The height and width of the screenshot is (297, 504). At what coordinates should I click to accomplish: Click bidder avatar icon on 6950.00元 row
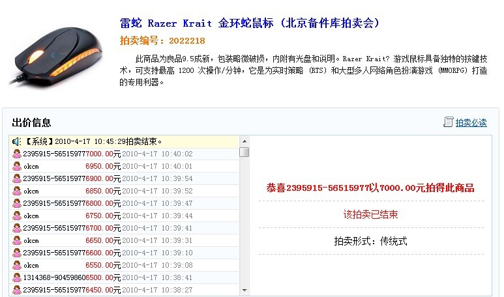(17, 166)
